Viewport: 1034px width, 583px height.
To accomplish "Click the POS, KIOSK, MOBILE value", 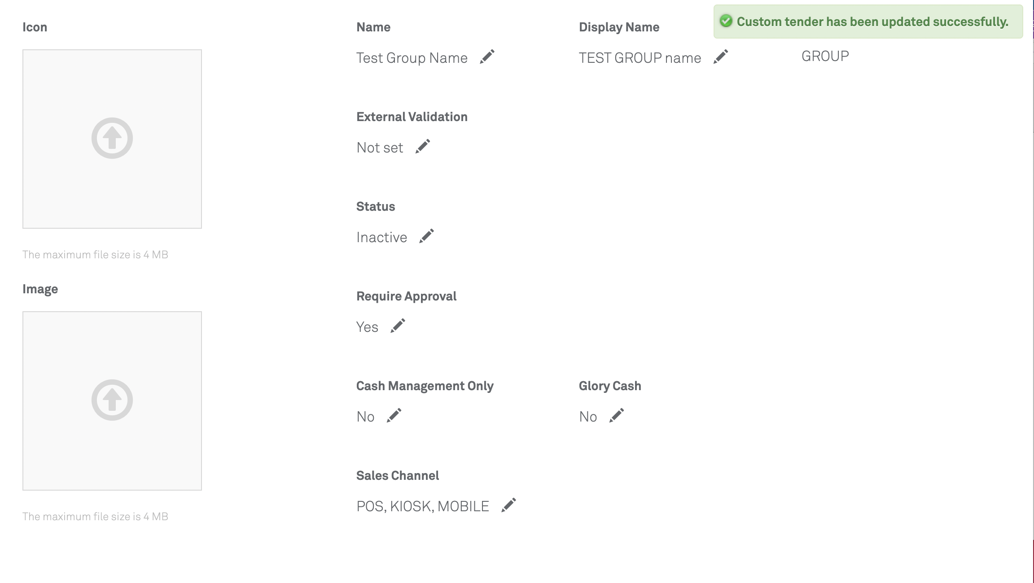I will [x=422, y=507].
